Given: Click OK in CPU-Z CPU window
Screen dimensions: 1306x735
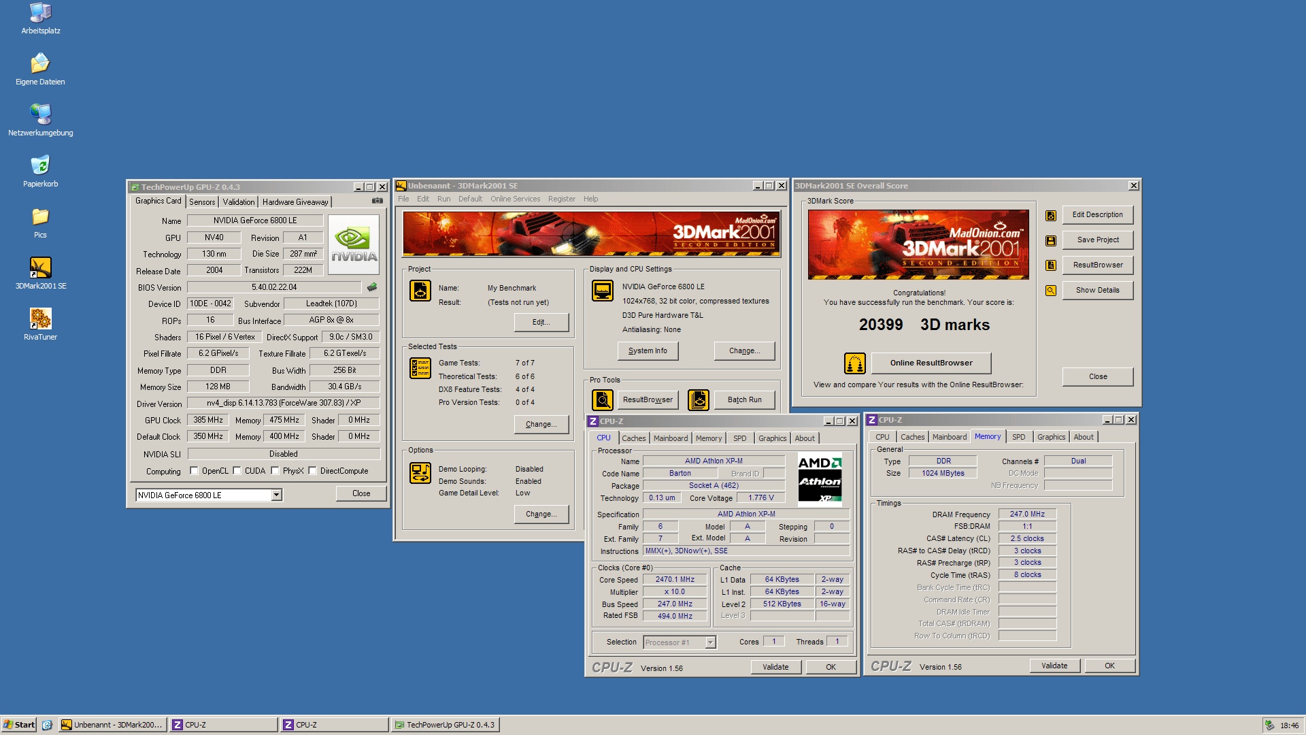Looking at the screenshot, I should (x=831, y=667).
